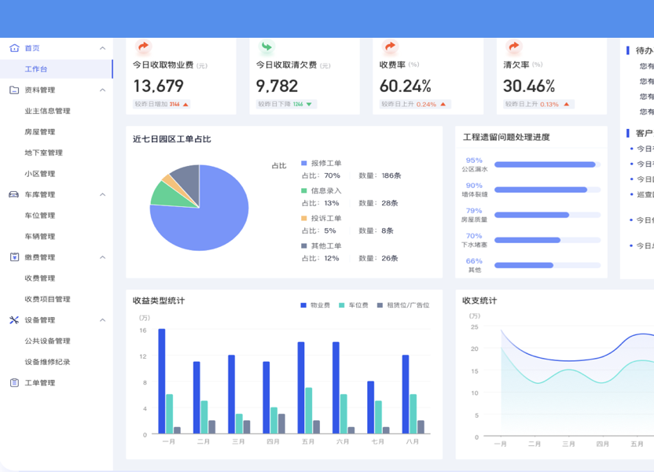Collapse the 资料管理 section chevron
This screenshot has height=472, width=654.
[103, 90]
